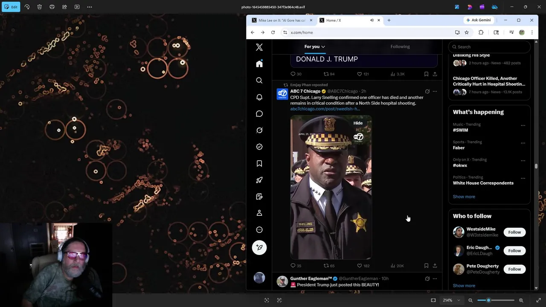Open more menu on ABC 7 Chicago post
The width and height of the screenshot is (546, 307).
[435, 91]
